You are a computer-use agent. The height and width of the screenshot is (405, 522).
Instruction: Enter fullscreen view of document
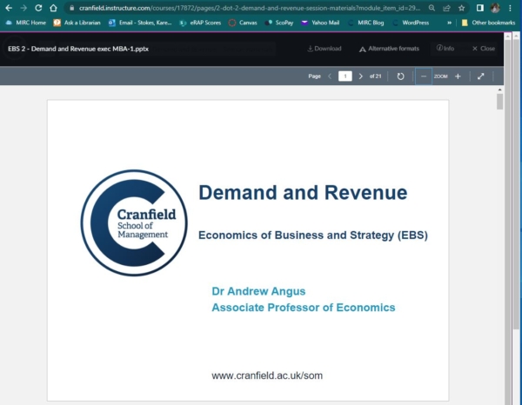[x=481, y=76]
